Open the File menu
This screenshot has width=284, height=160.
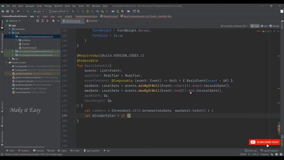8,6
